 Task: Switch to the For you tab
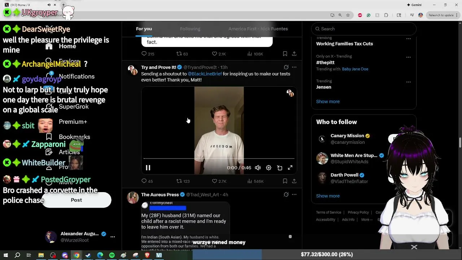144,29
